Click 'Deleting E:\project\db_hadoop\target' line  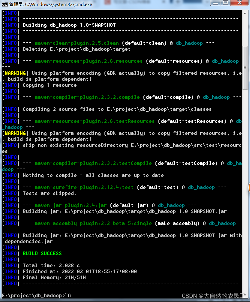point(77,49)
